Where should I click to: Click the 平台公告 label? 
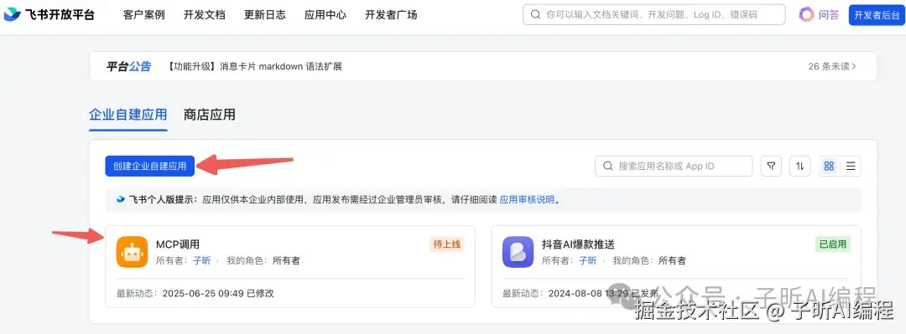click(x=129, y=66)
